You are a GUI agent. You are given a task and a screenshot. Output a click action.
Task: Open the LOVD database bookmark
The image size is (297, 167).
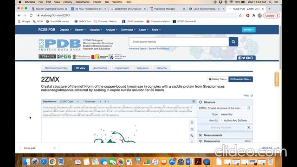click(x=133, y=21)
